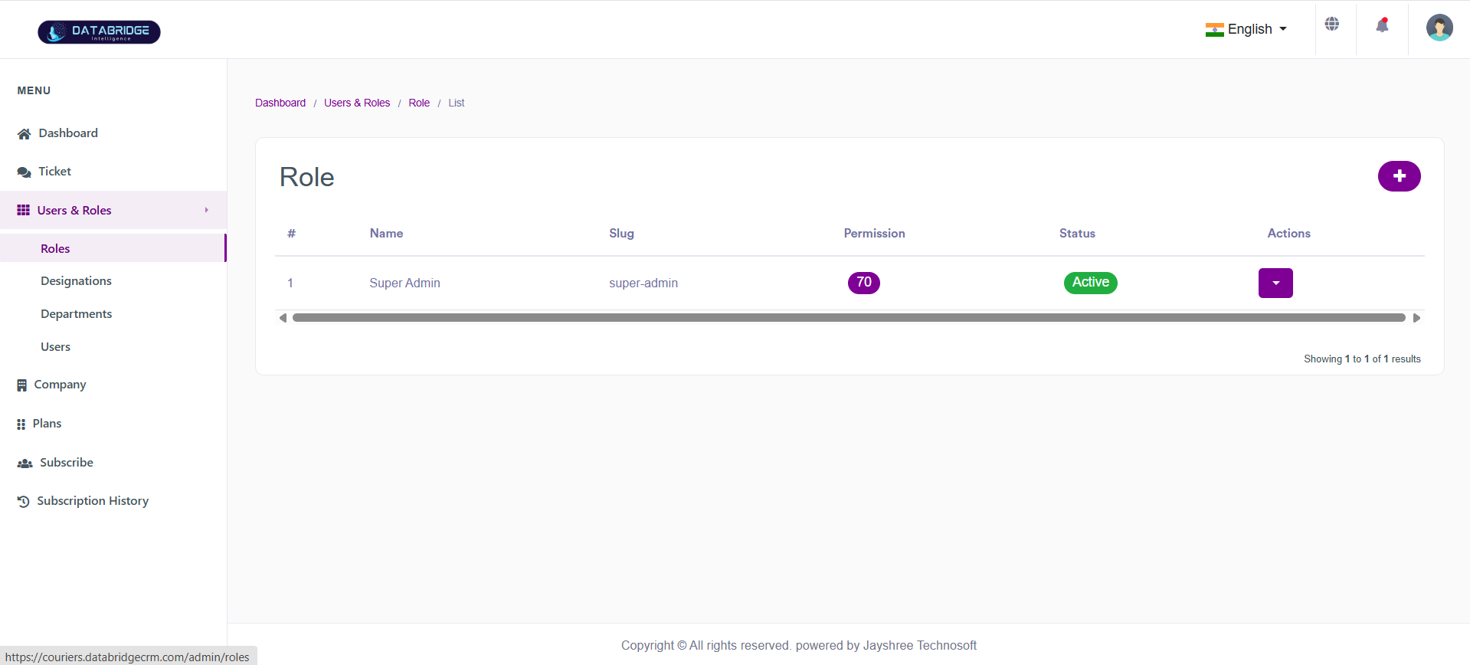Open Ticket menu item

click(x=113, y=172)
